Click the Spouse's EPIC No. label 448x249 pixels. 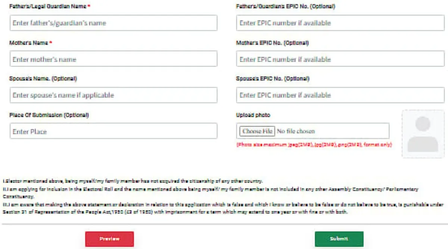point(273,79)
